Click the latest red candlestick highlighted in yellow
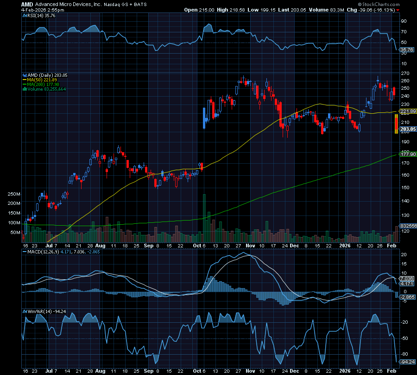This screenshot has width=417, height=375. click(396, 123)
